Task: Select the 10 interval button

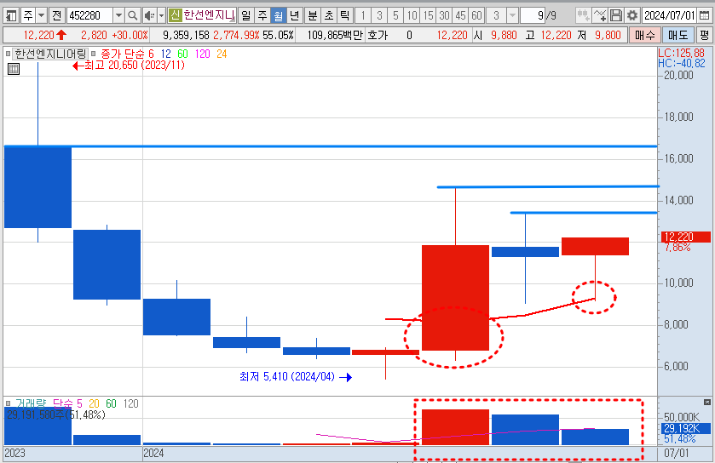Action: point(412,16)
